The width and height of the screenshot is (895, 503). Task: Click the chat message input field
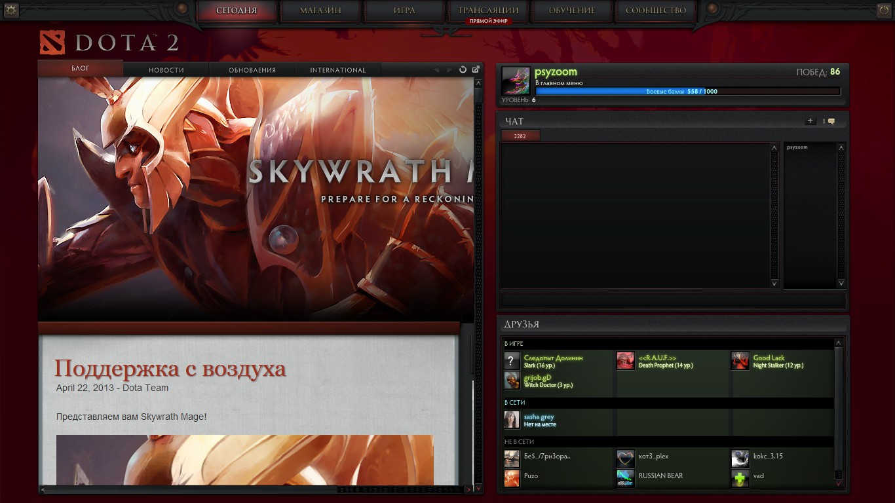point(673,301)
